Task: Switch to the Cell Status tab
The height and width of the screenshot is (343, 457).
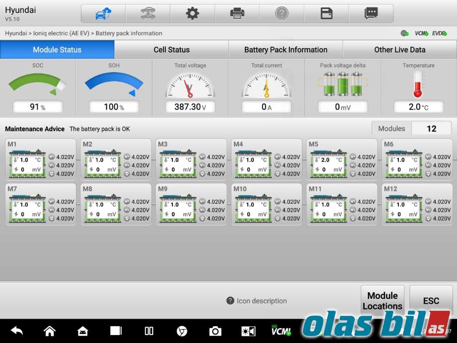Action: (x=171, y=50)
